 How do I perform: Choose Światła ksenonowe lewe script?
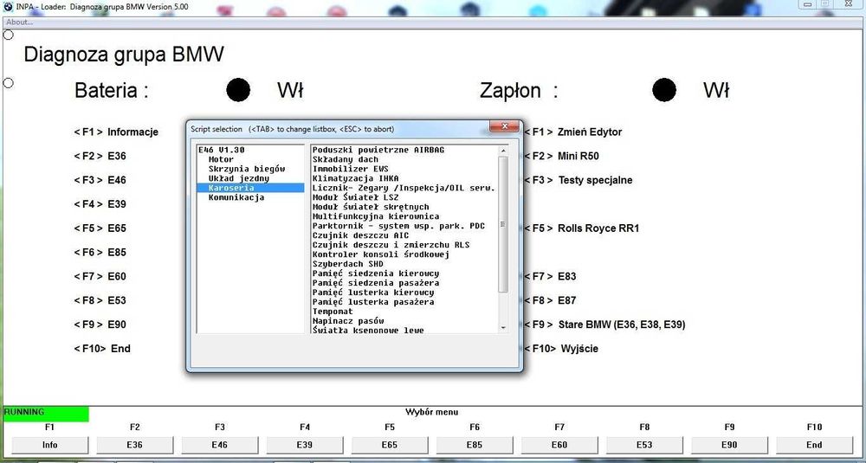click(x=368, y=330)
